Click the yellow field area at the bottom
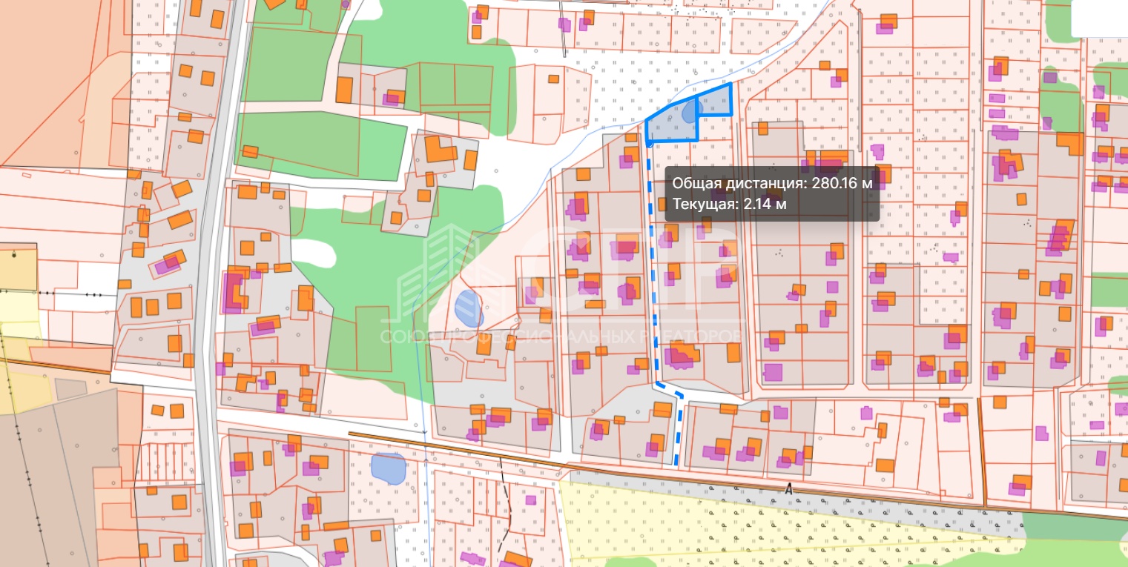Screen dimensions: 1128x567 coord(742,526)
